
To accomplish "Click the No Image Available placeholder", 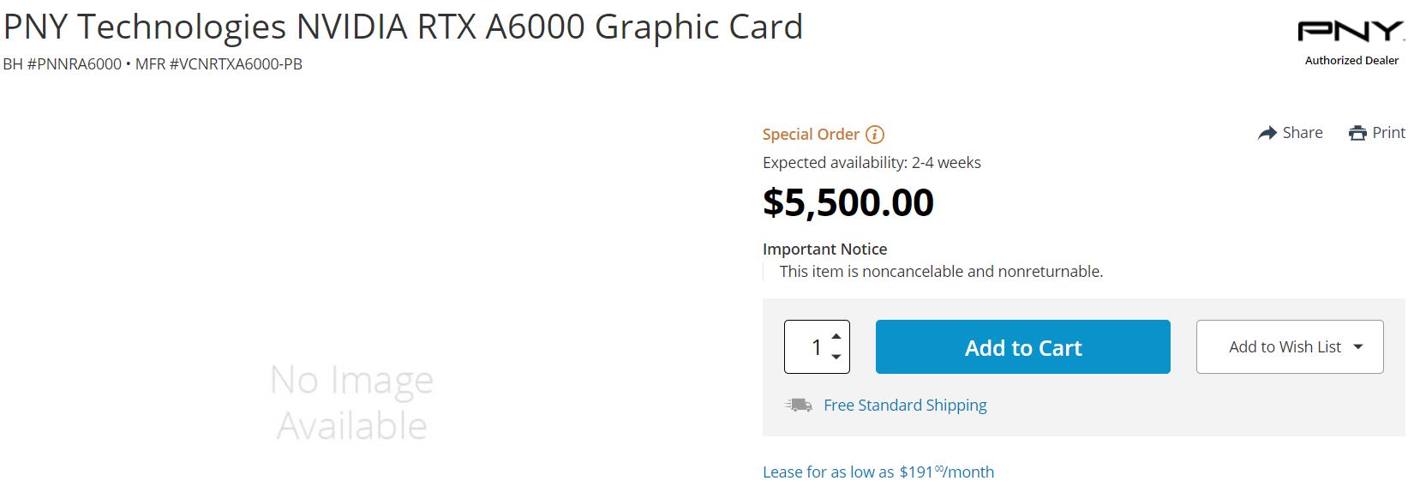I will click(x=352, y=402).
